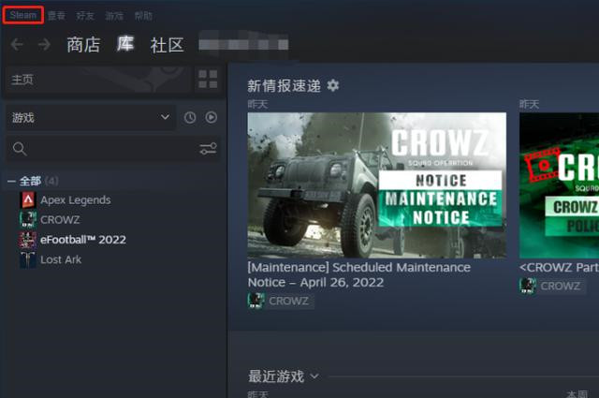This screenshot has height=398, width=599.
Task: Open Scheduled Maintenance Notice April 26 headline
Action: coord(359,274)
